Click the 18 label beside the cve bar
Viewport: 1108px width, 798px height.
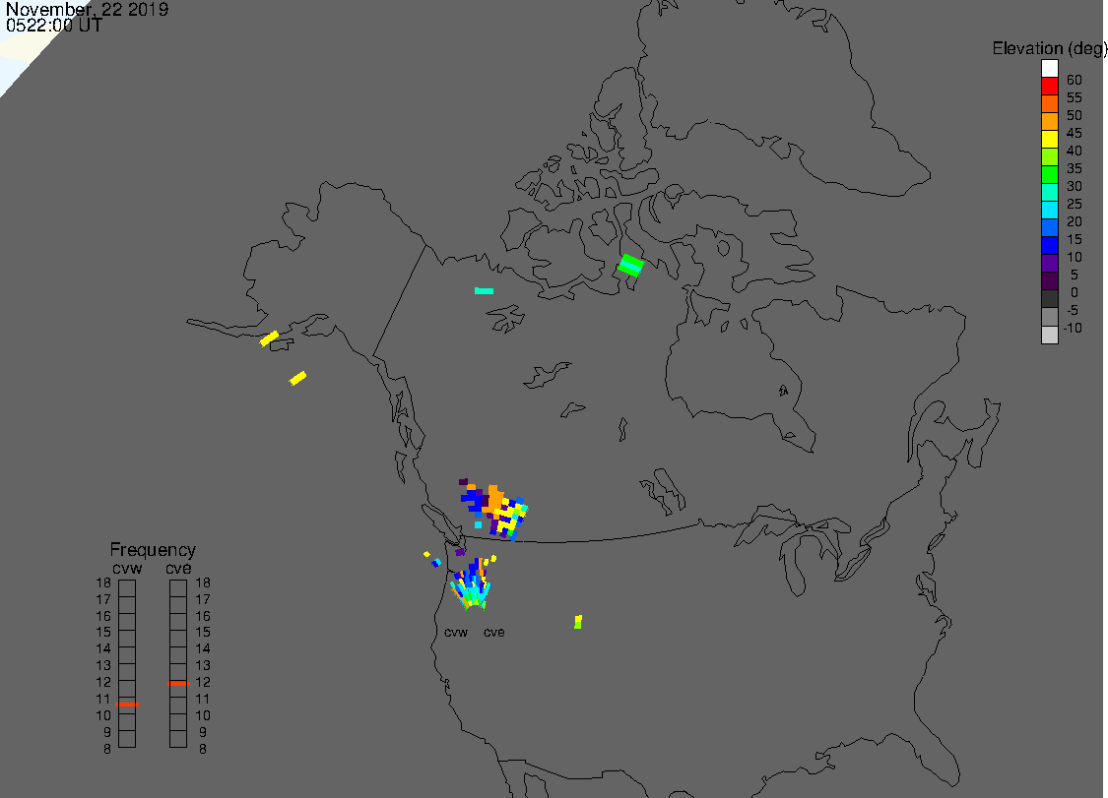click(x=203, y=583)
